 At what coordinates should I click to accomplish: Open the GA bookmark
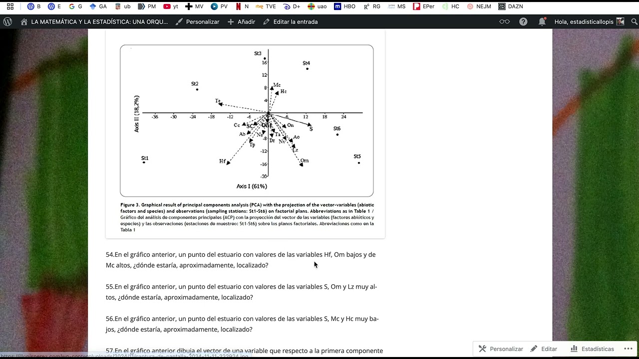(x=98, y=6)
